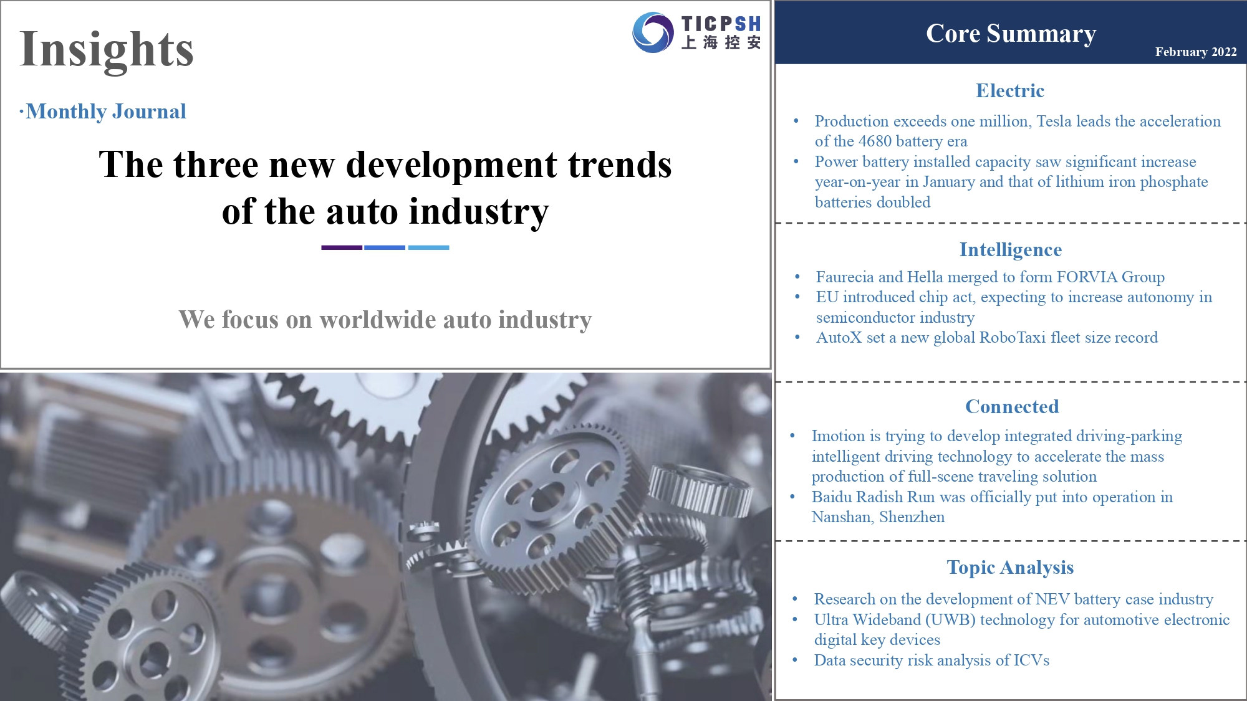
Task: Click the TICPSH company name text
Action: [x=721, y=25]
